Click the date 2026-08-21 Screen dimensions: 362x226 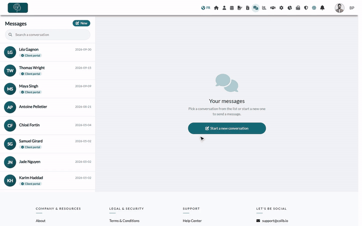pos(83,107)
